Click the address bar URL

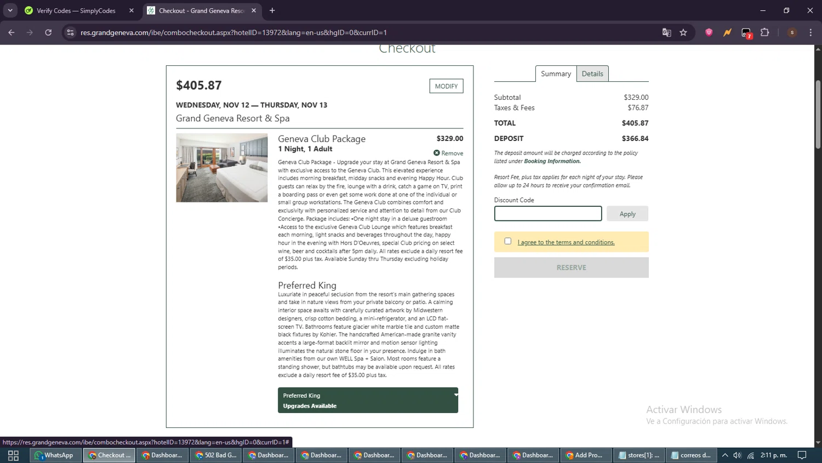pos(233,32)
